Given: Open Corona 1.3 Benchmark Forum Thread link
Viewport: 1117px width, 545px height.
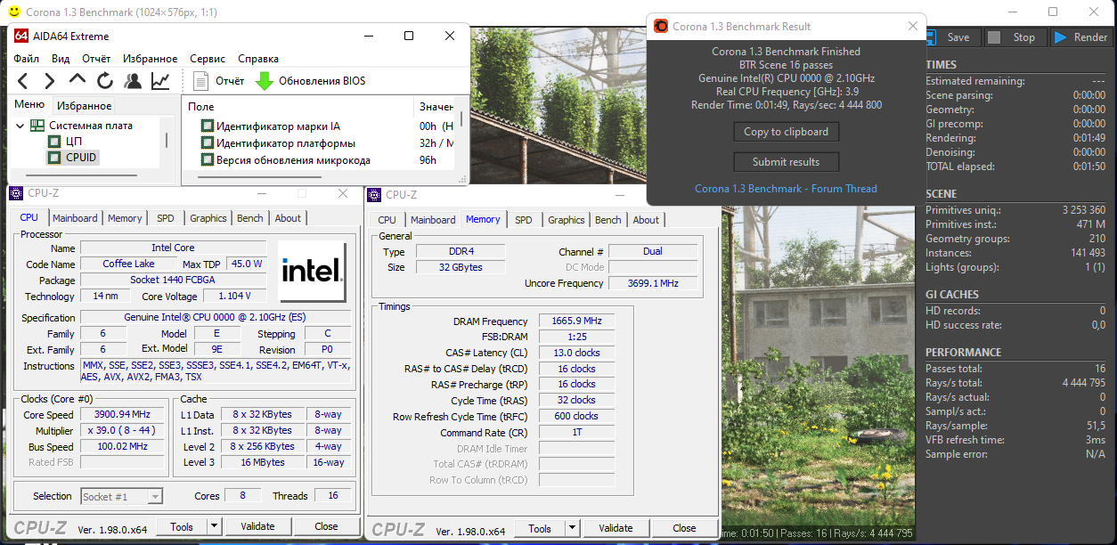Looking at the screenshot, I should [x=786, y=189].
